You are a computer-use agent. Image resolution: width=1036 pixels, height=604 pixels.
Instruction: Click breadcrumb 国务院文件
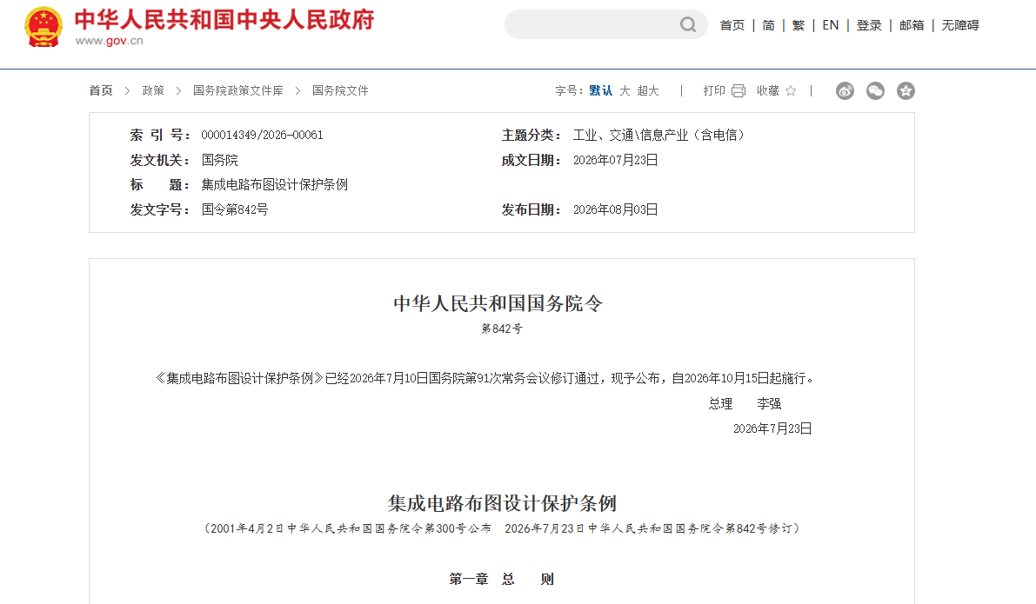click(340, 90)
